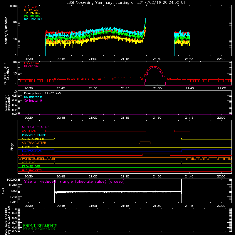Click the 21:00 tick label under the count-rate panel
This screenshot has height=235, width=235.
point(93,59)
